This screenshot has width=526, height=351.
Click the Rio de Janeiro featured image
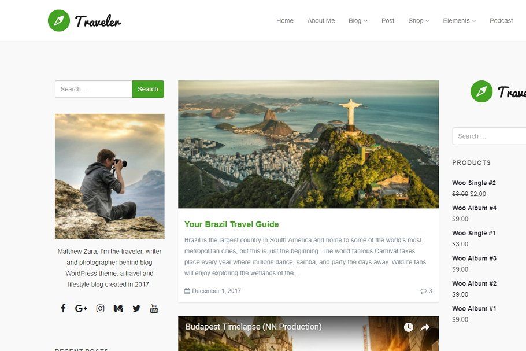[308, 145]
